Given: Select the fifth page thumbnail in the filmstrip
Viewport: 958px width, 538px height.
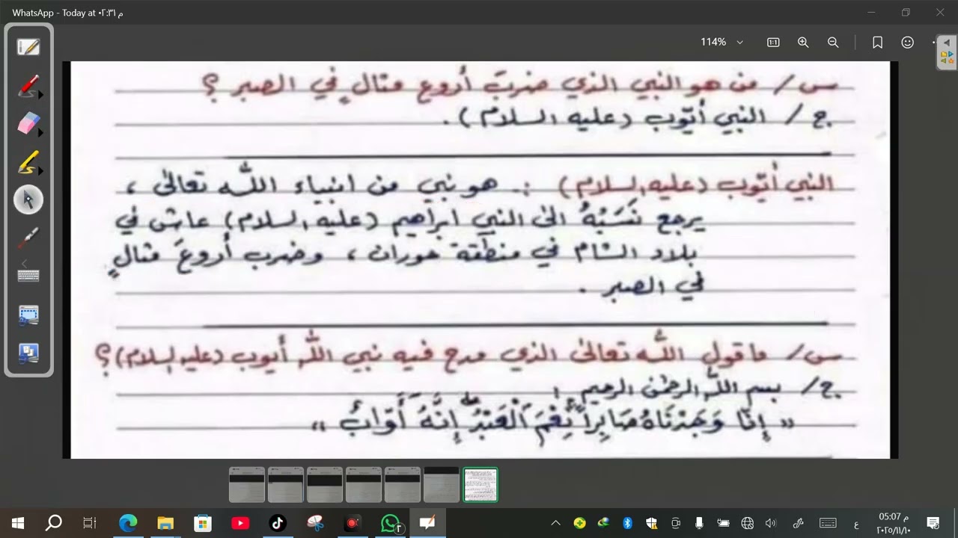Looking at the screenshot, I should coord(403,485).
